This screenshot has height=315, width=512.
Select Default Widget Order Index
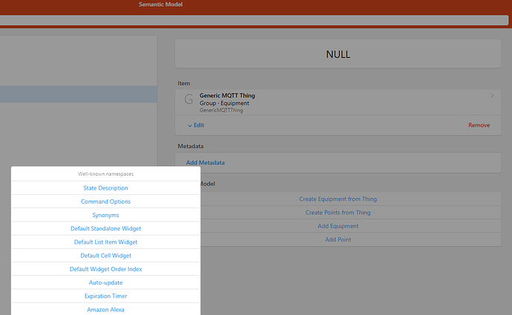pos(105,269)
